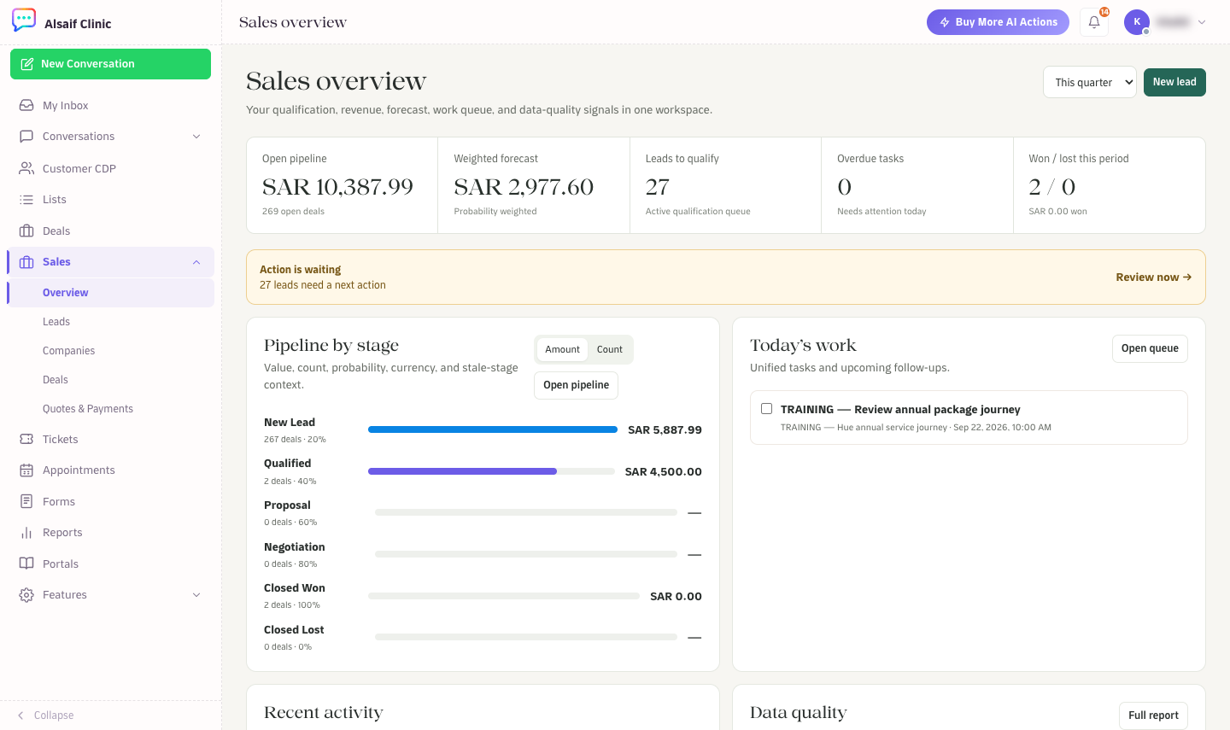The image size is (1230, 730).
Task: Open the user account menu chevron
Action: click(x=1202, y=22)
